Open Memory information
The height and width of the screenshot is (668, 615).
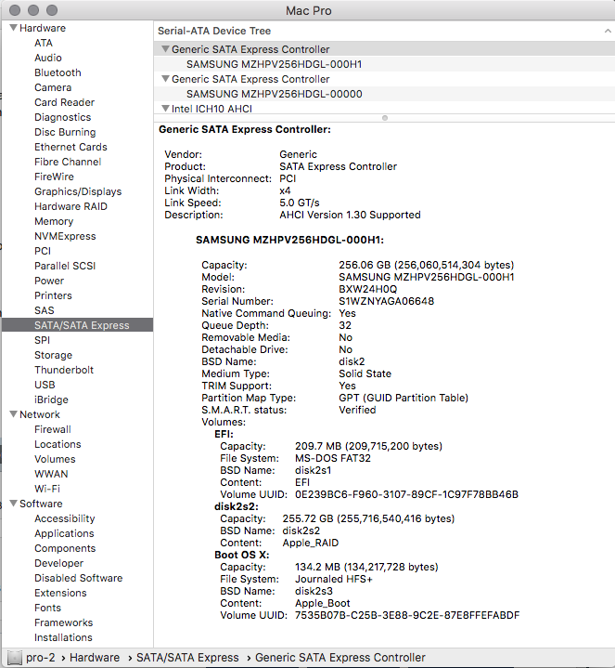click(x=54, y=221)
